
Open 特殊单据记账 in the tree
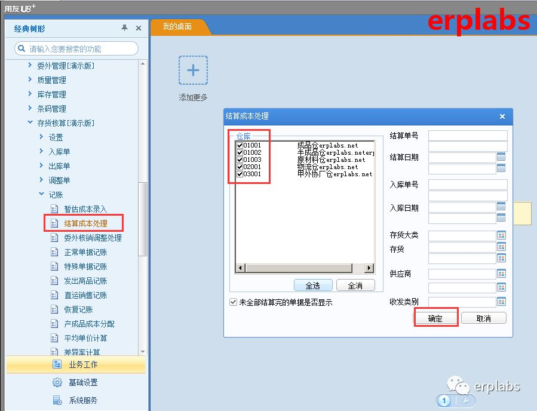tap(85, 266)
